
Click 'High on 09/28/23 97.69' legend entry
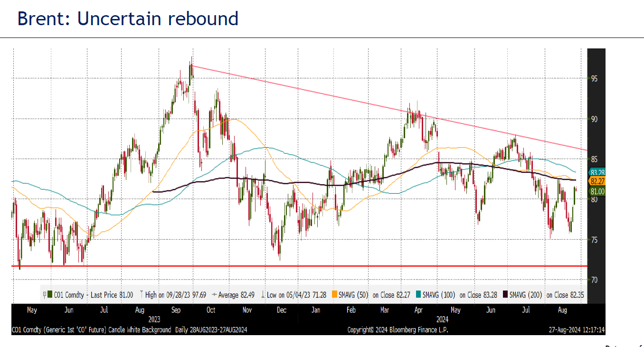[x=176, y=295]
